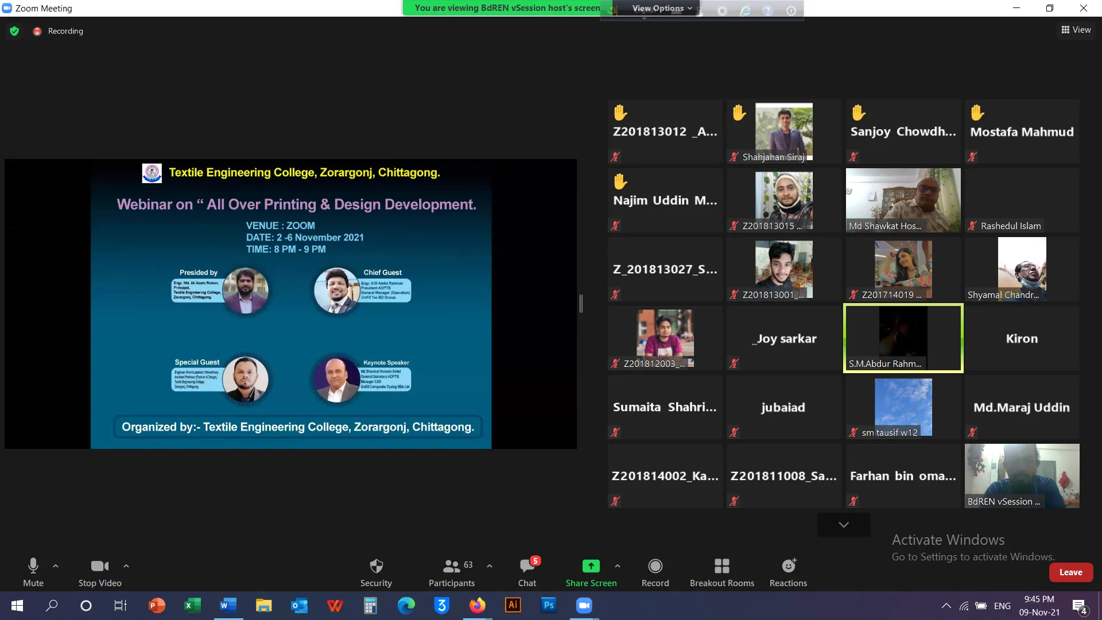The height and width of the screenshot is (620, 1102).
Task: Open the Security shield menu
Action: pos(376,572)
